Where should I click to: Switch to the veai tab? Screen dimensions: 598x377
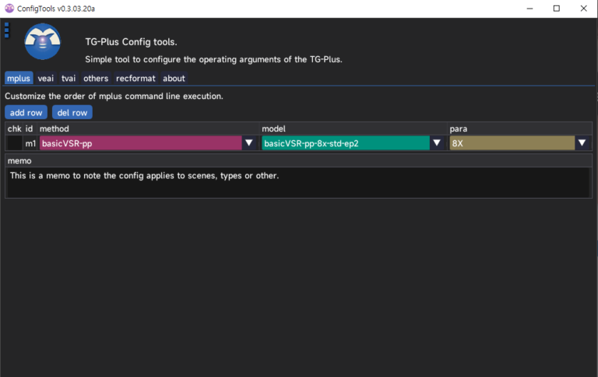pyautogui.click(x=46, y=79)
